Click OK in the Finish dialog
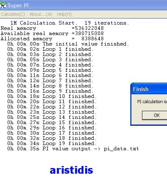 [154, 115]
